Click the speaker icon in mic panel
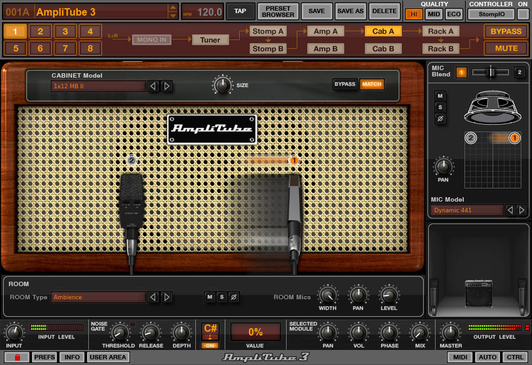The image size is (532, 365). coord(493,107)
